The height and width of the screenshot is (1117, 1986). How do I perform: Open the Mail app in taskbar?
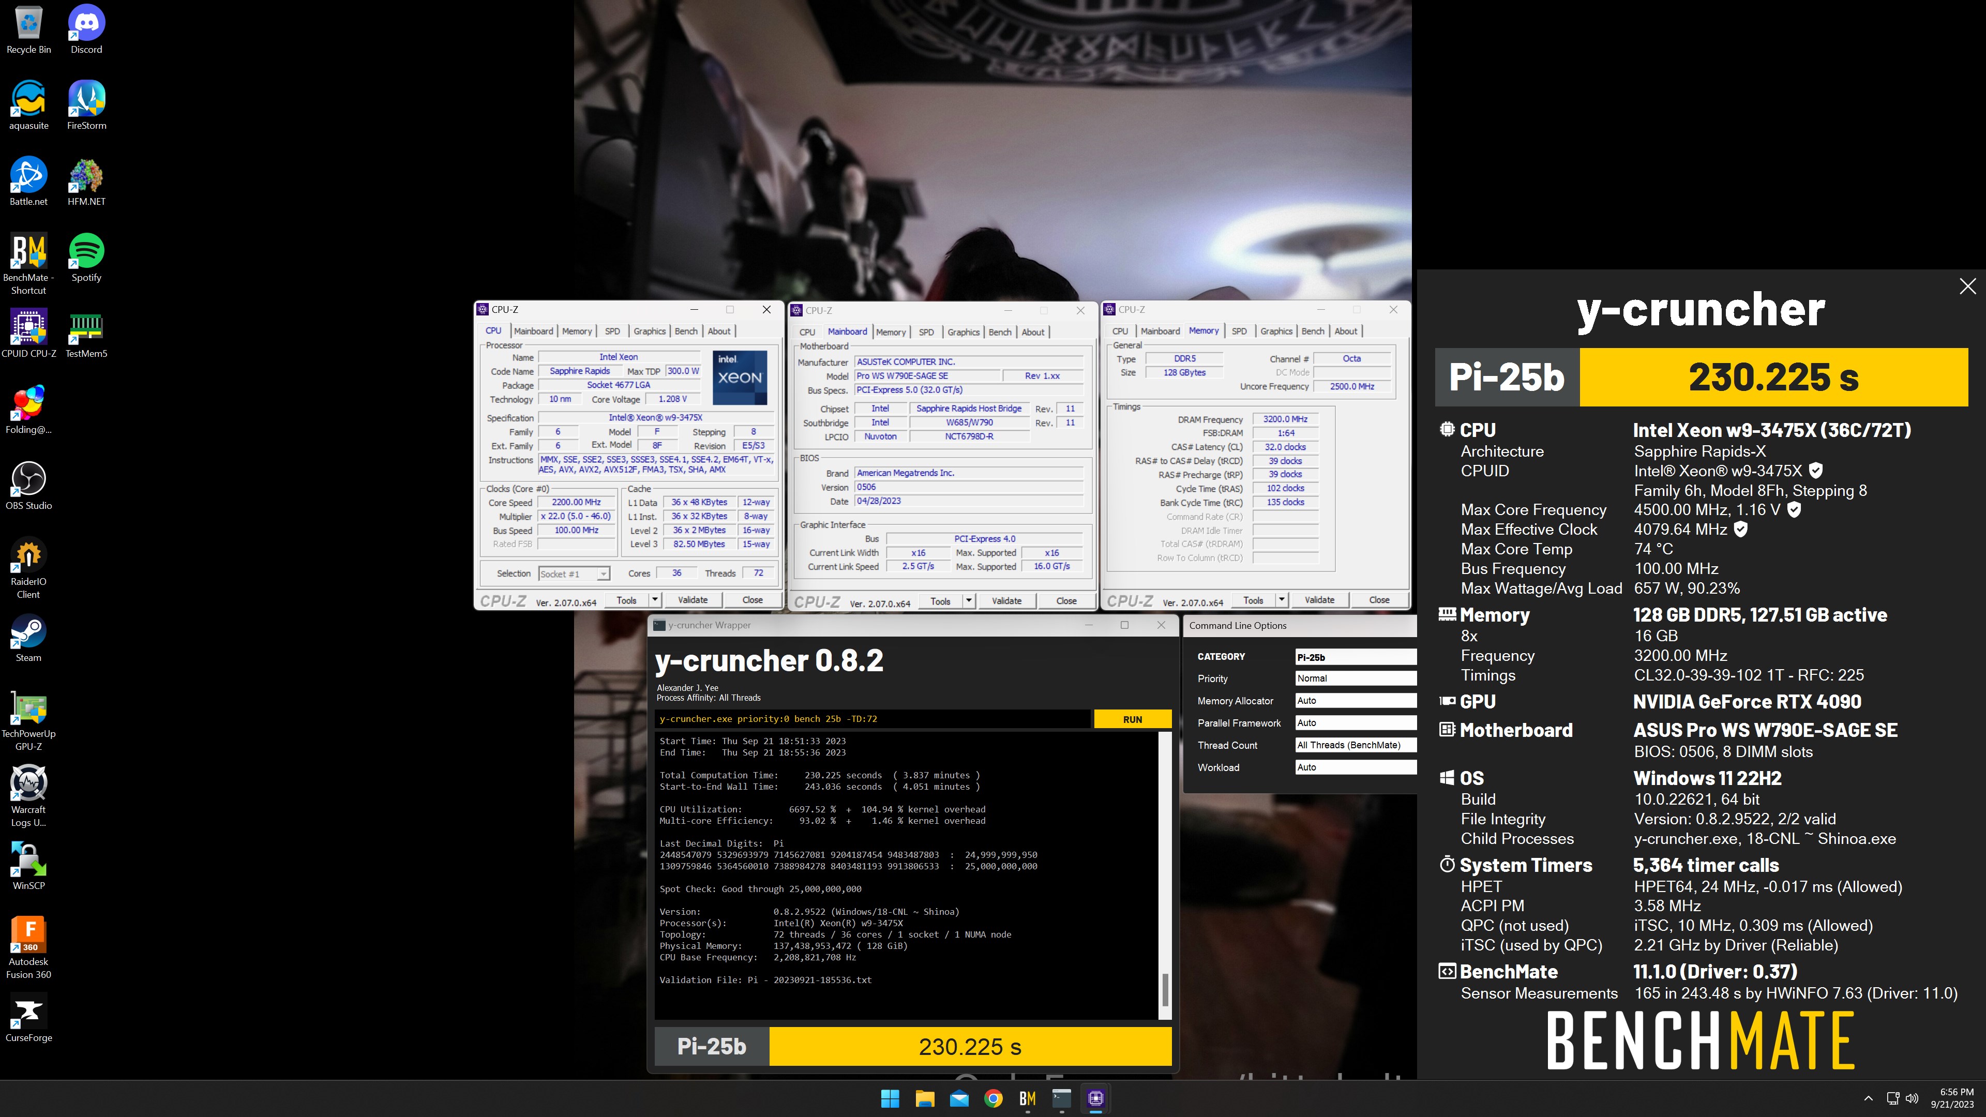(x=959, y=1098)
